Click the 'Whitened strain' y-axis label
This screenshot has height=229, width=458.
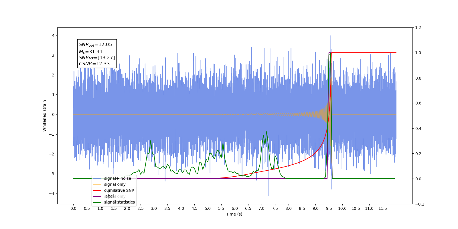click(x=44, y=116)
